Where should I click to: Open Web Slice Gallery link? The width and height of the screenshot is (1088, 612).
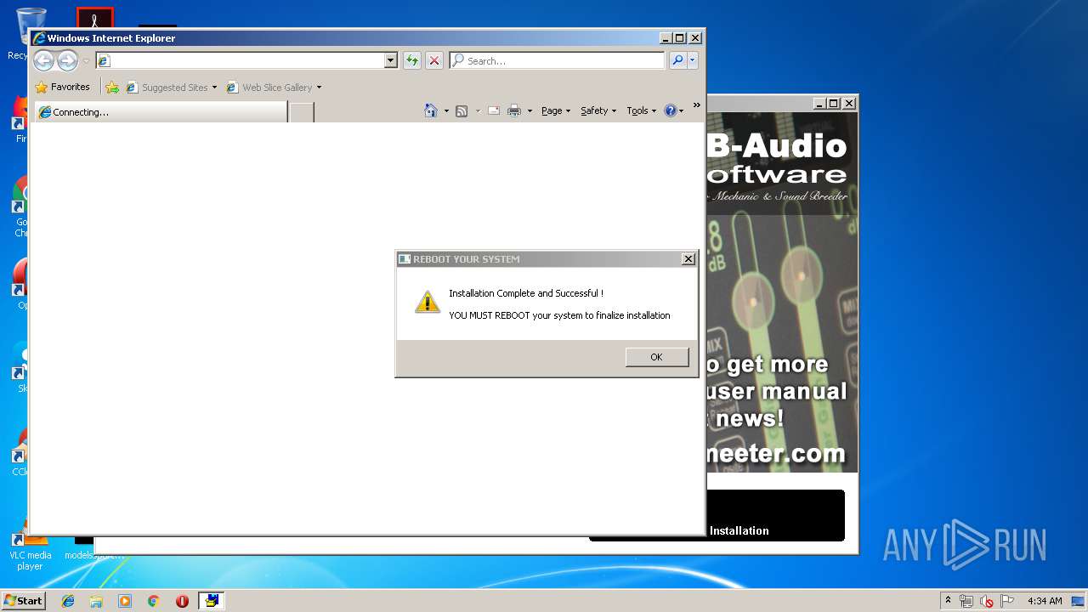click(269, 88)
